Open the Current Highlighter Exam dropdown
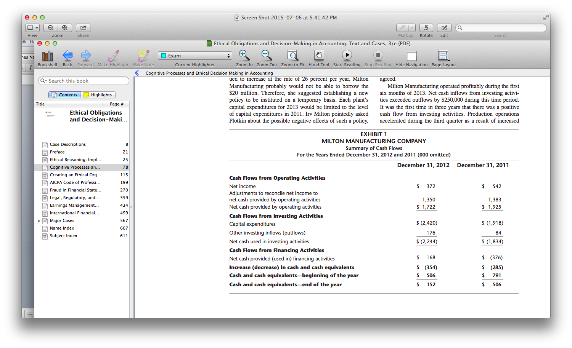This screenshot has height=348, width=572. (x=195, y=56)
